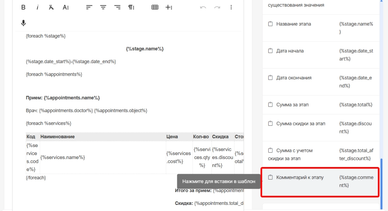
Task: Align text to the left
Action: (x=89, y=7)
